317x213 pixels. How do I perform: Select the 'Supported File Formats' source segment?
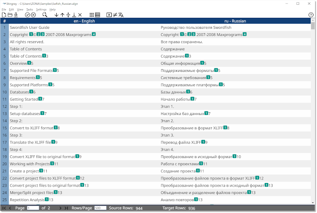84,71
